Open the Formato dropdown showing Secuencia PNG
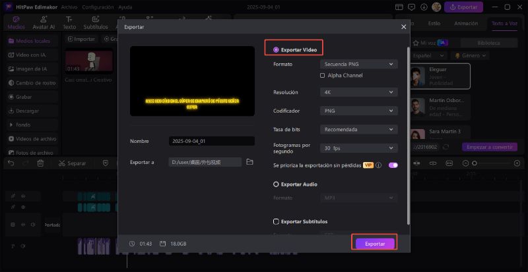The height and width of the screenshot is (272, 528). coord(358,64)
